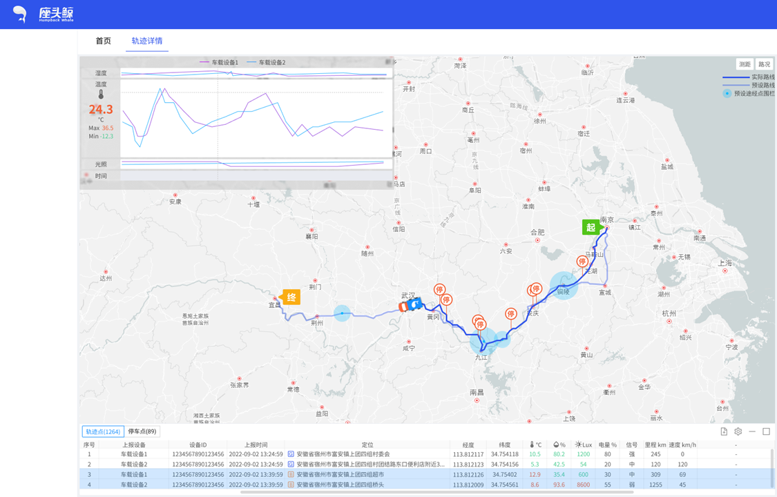The width and height of the screenshot is (777, 497).
Task: Click the orange 终 end marker
Action: (x=291, y=297)
